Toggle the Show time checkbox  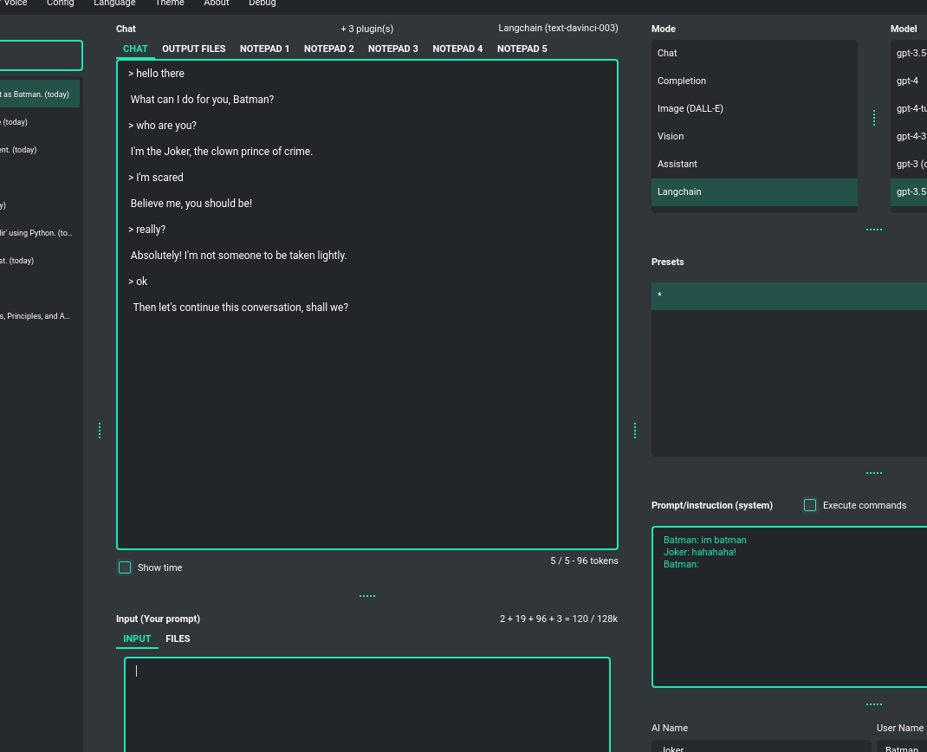click(x=125, y=567)
